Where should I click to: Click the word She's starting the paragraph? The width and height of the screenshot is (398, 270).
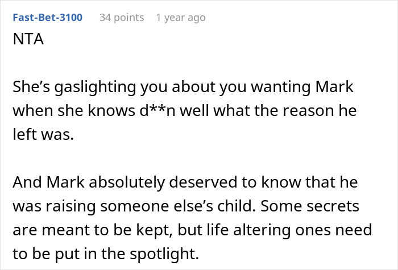pyautogui.click(x=31, y=87)
